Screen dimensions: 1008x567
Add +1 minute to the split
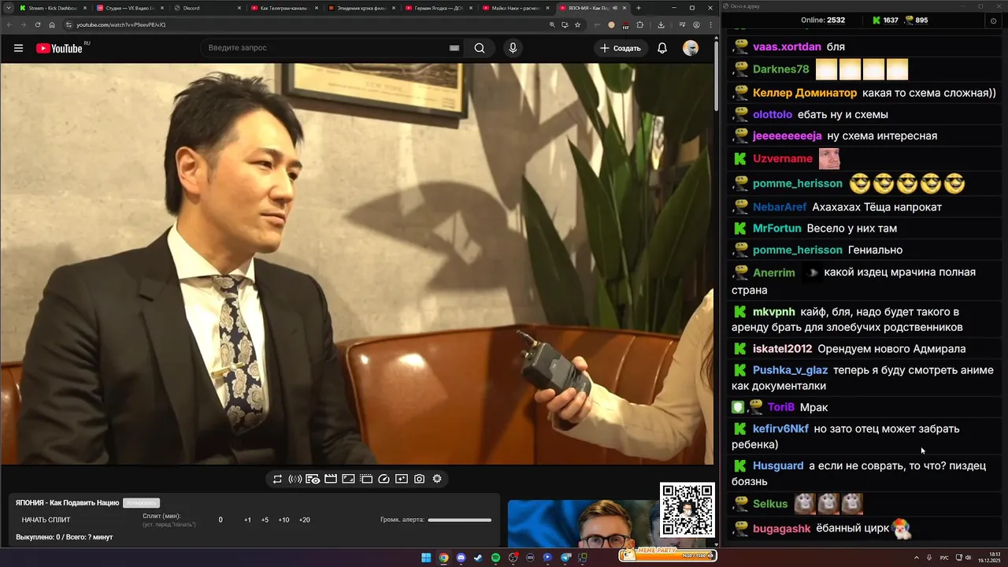[247, 520]
